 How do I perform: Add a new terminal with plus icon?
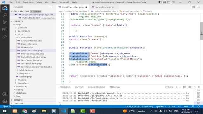[x=177, y=87]
